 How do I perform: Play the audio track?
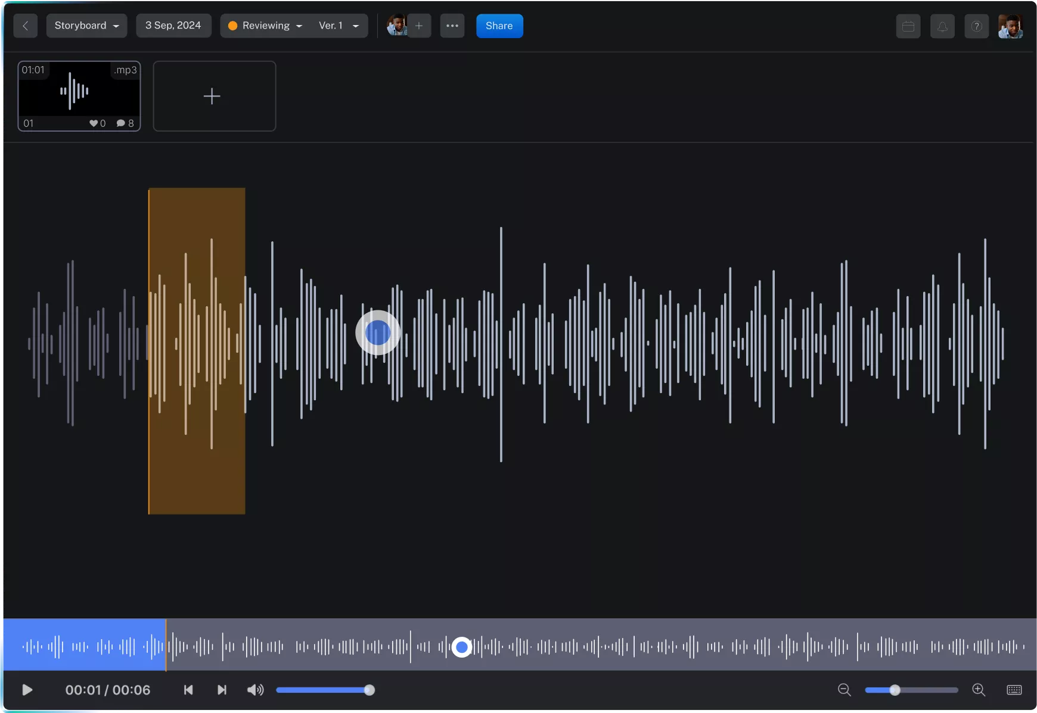(27, 690)
